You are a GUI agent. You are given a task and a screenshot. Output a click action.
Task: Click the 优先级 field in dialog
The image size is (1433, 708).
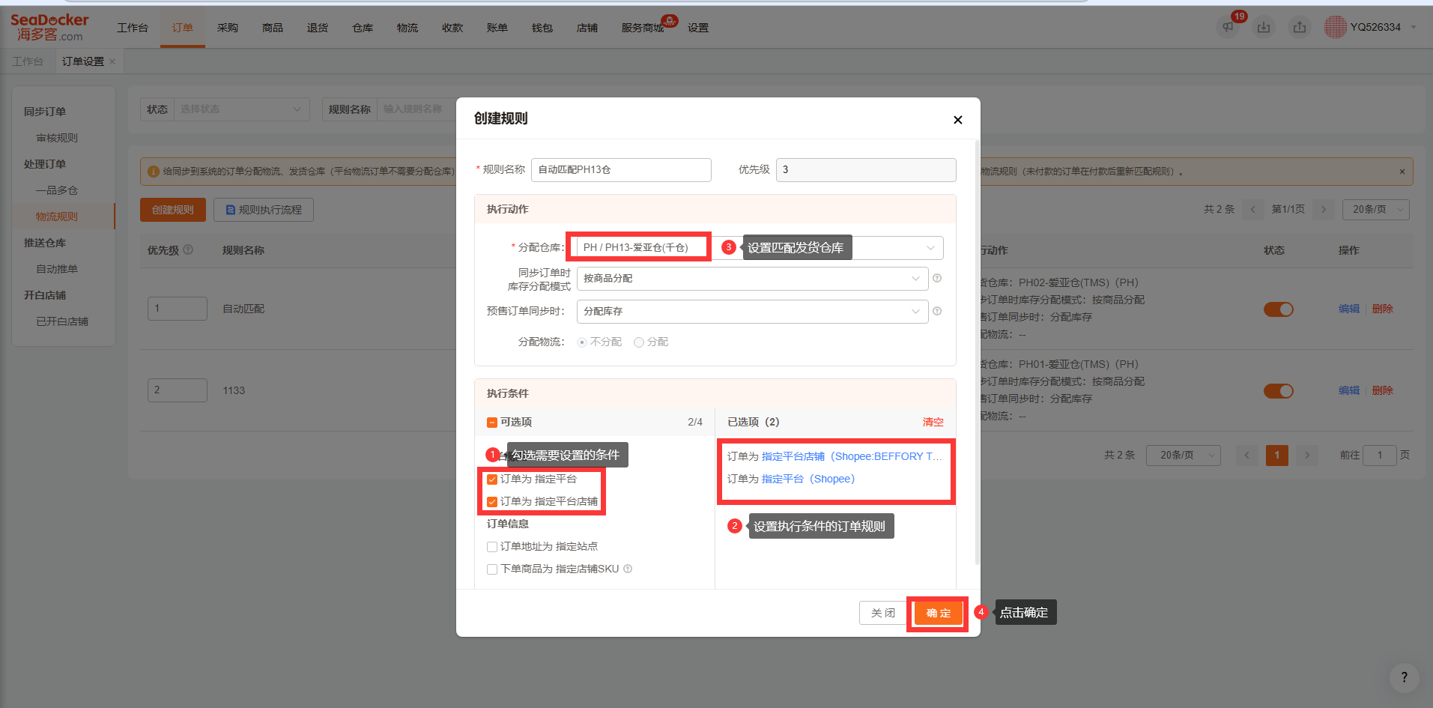(x=866, y=170)
